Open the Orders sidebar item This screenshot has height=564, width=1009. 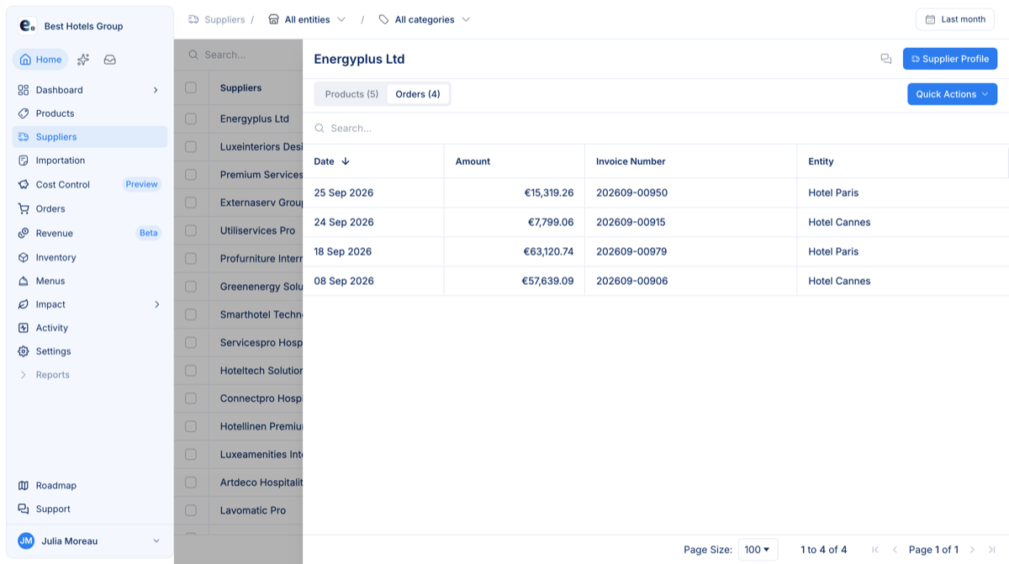[x=89, y=208]
